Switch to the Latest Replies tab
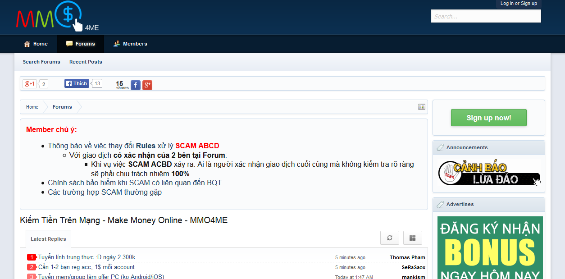Viewport: 565px width, 279px height. click(x=48, y=239)
